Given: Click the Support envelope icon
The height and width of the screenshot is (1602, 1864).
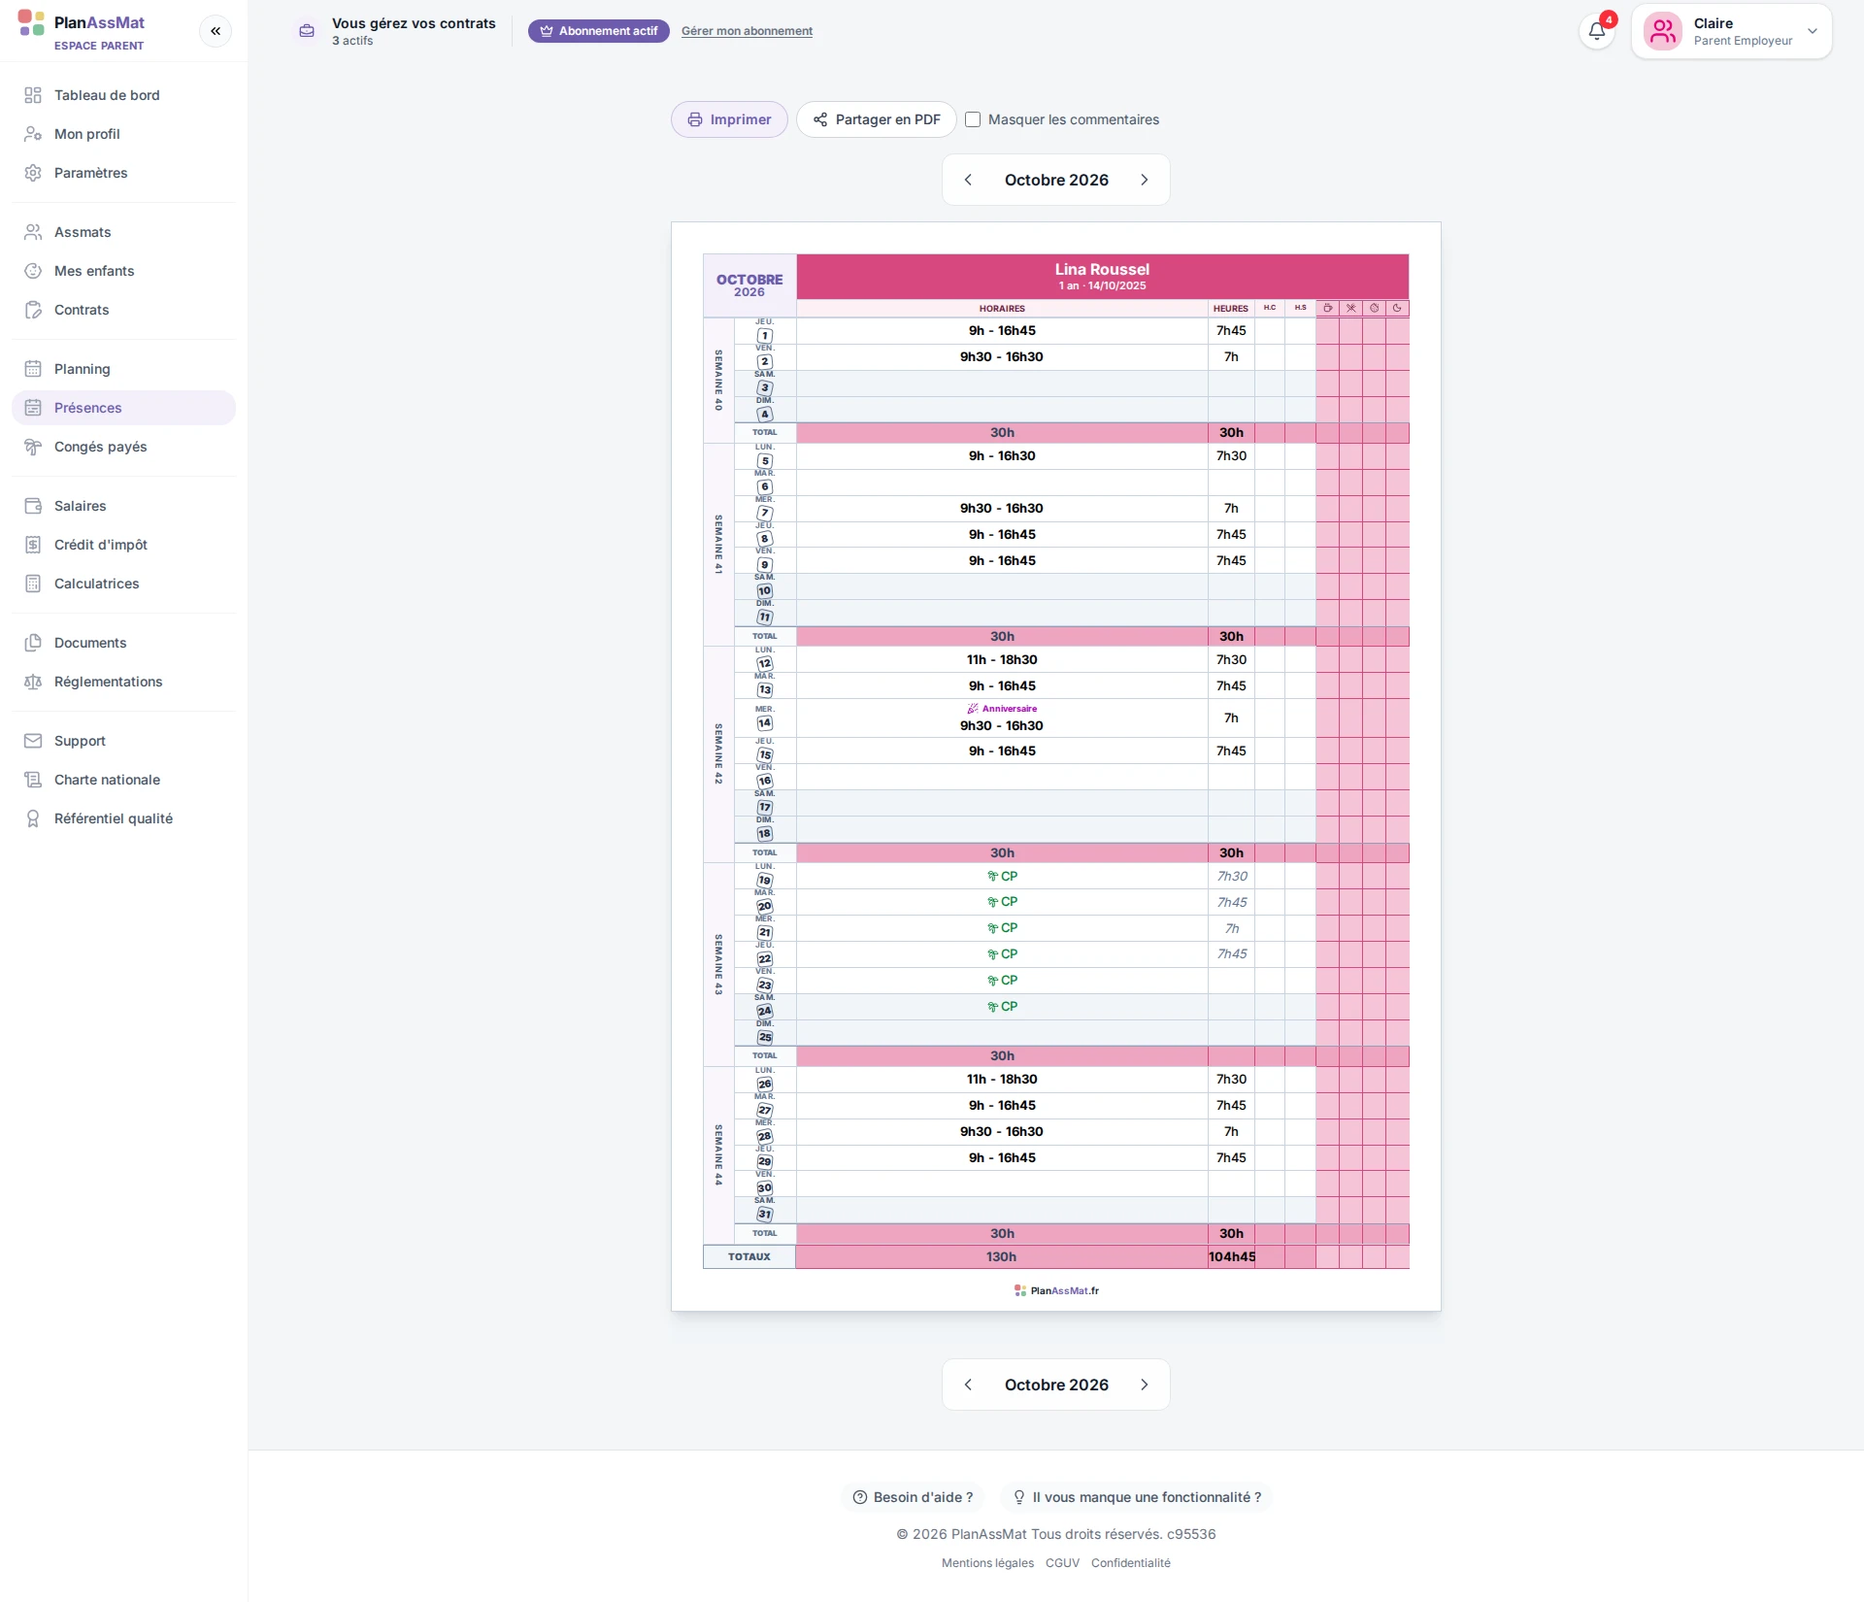Looking at the screenshot, I should tap(33, 741).
